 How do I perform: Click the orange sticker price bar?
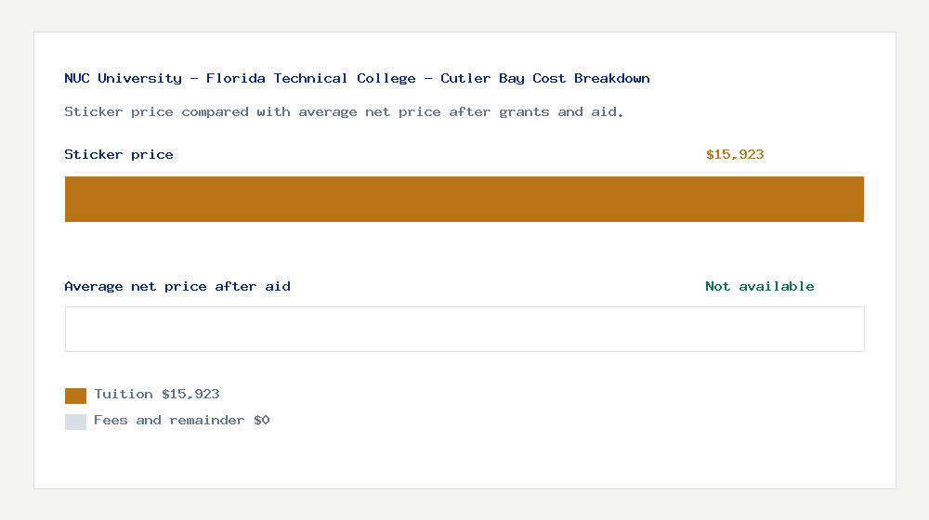point(464,199)
